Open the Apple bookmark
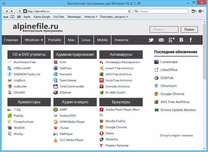The image size is (208, 152). (x=27, y=17)
